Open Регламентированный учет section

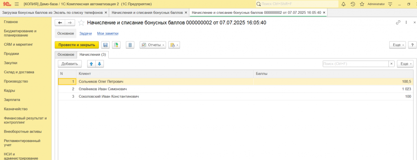click(22, 143)
